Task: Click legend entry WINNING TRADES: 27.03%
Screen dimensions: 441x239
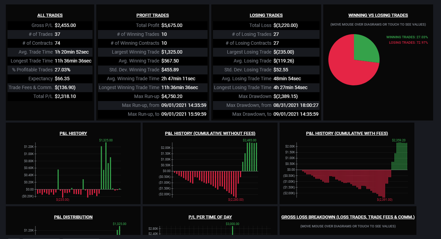Action: [407, 37]
